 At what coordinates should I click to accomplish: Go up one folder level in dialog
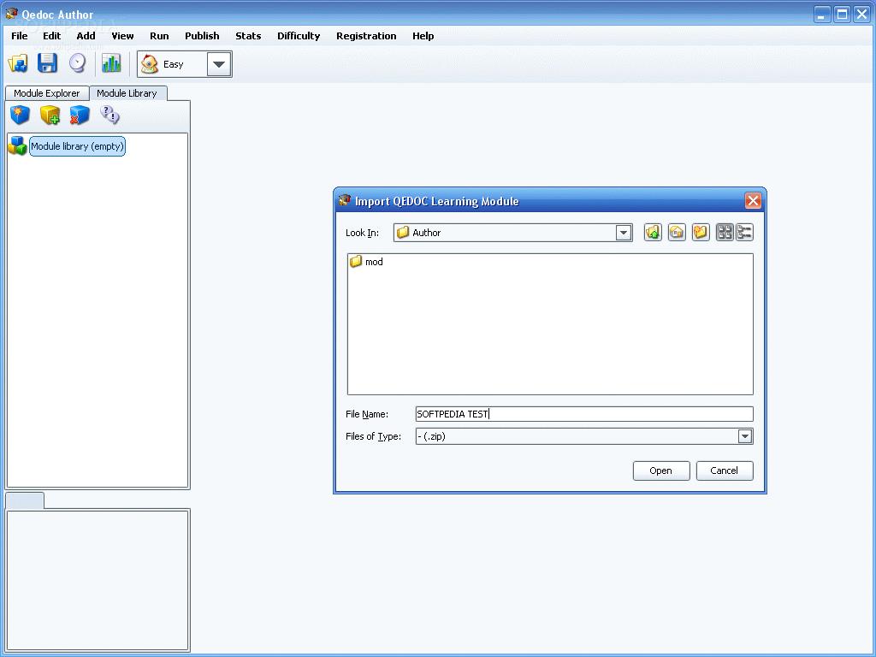pyautogui.click(x=653, y=232)
